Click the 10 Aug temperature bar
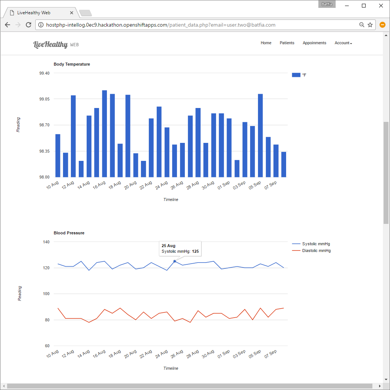Viewport: 390px width, 390px height. (x=58, y=156)
